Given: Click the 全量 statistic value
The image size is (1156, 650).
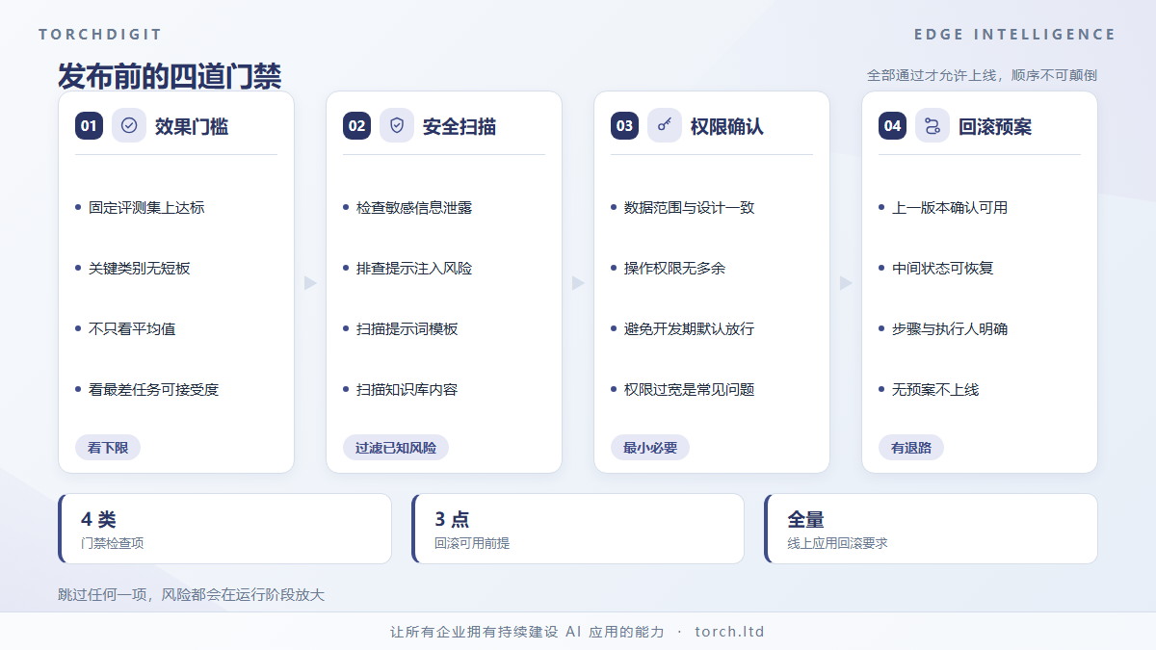Looking at the screenshot, I should point(805,520).
